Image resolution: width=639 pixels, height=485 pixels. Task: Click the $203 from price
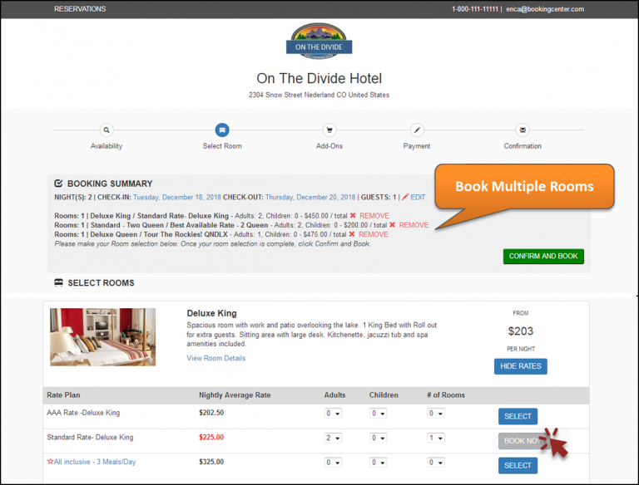coord(520,331)
